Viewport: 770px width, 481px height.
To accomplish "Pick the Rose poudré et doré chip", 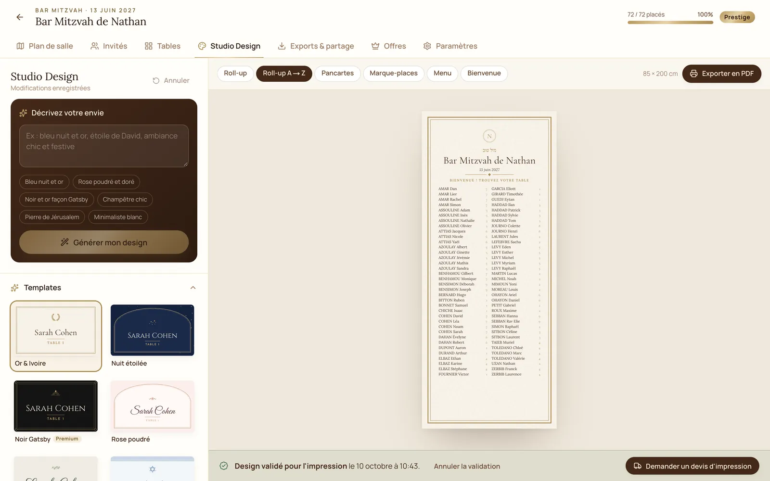I will pos(106,182).
